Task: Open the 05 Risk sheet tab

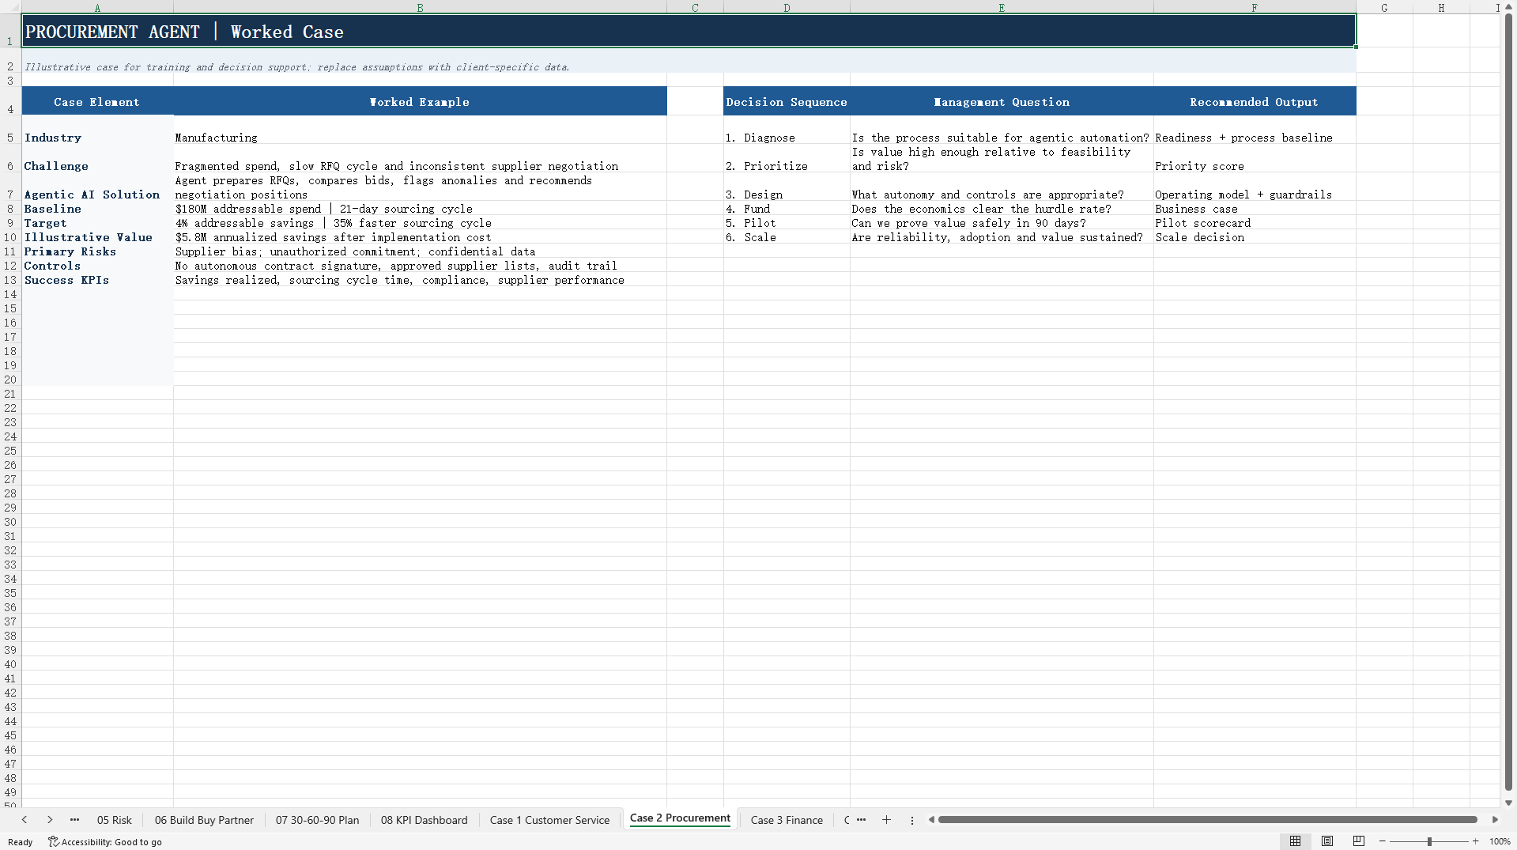Action: pos(115,820)
